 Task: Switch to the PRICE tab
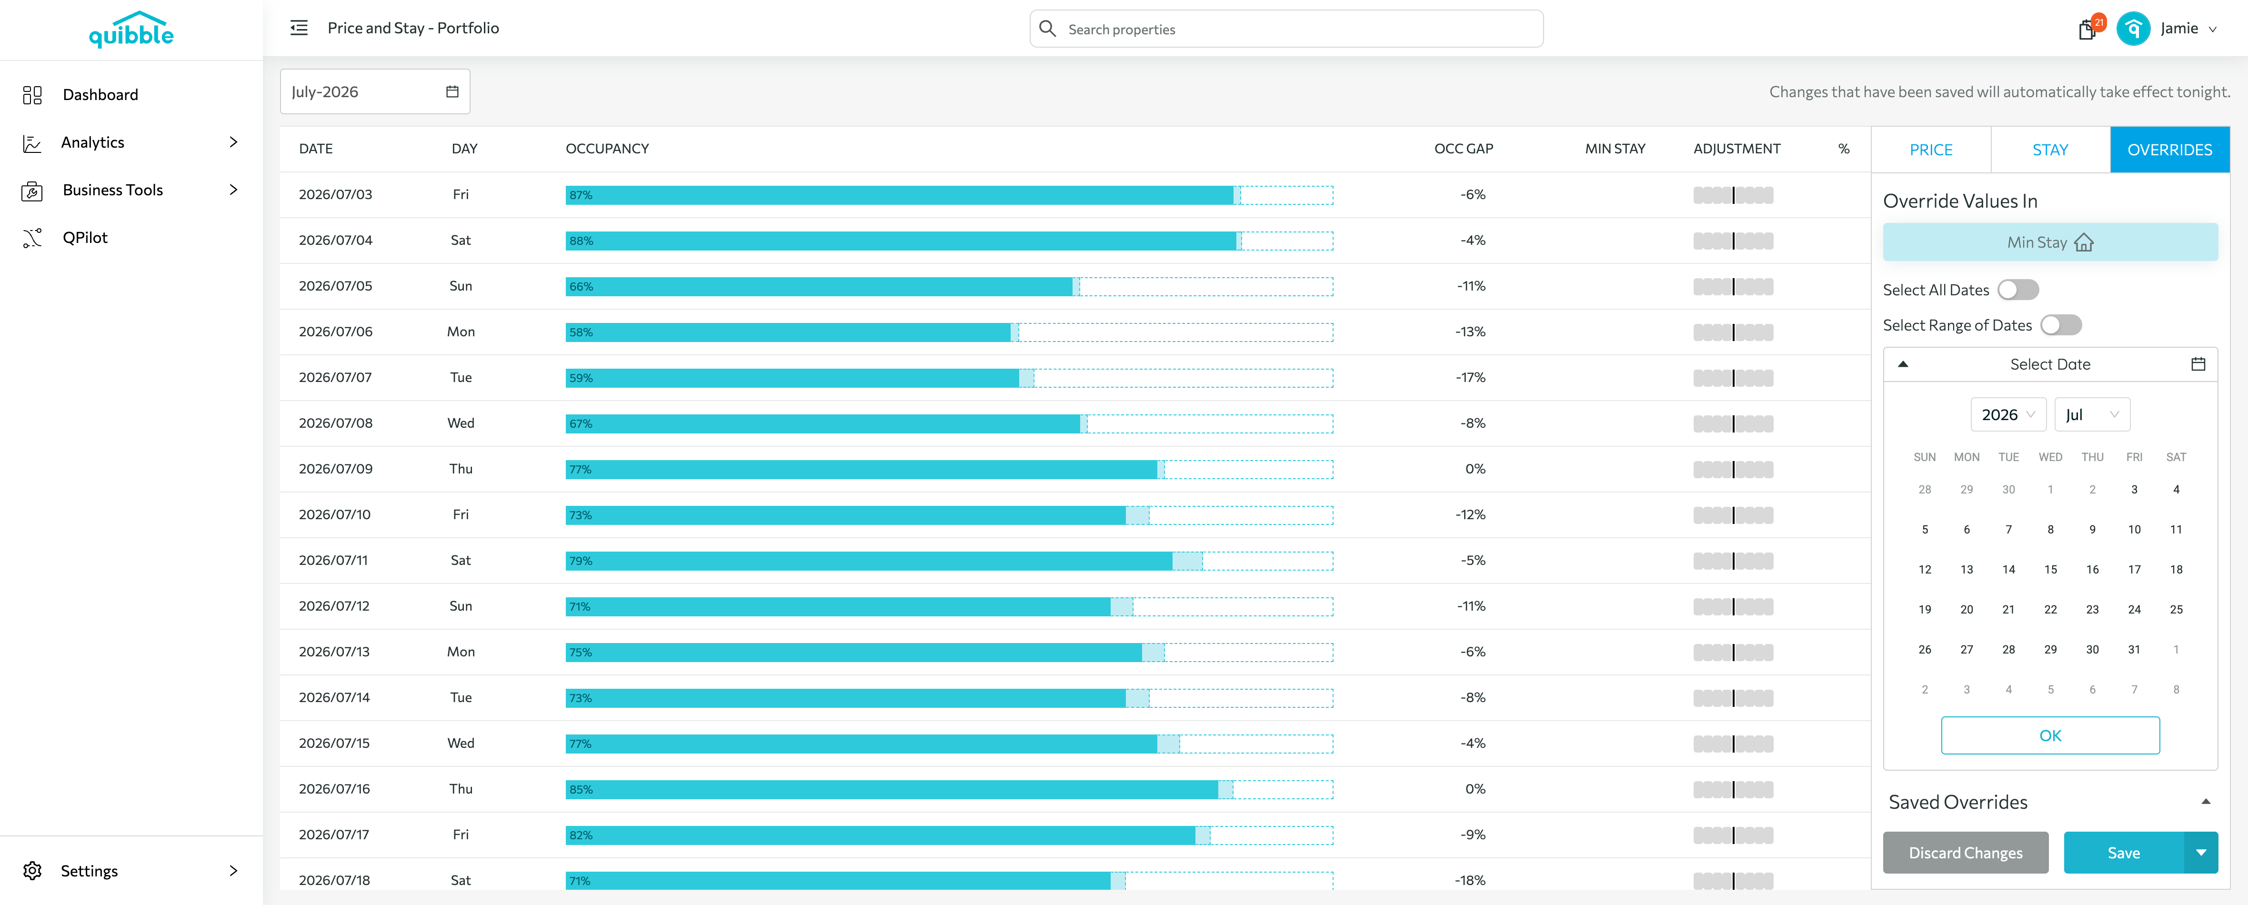pyautogui.click(x=1930, y=149)
